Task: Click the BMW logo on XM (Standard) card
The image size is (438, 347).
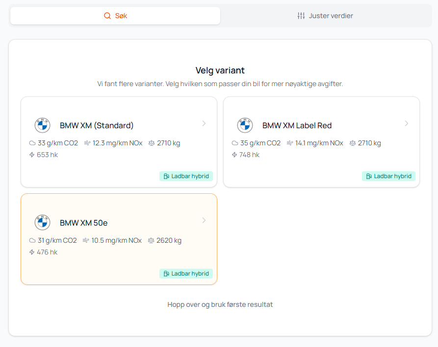Action: coord(43,125)
